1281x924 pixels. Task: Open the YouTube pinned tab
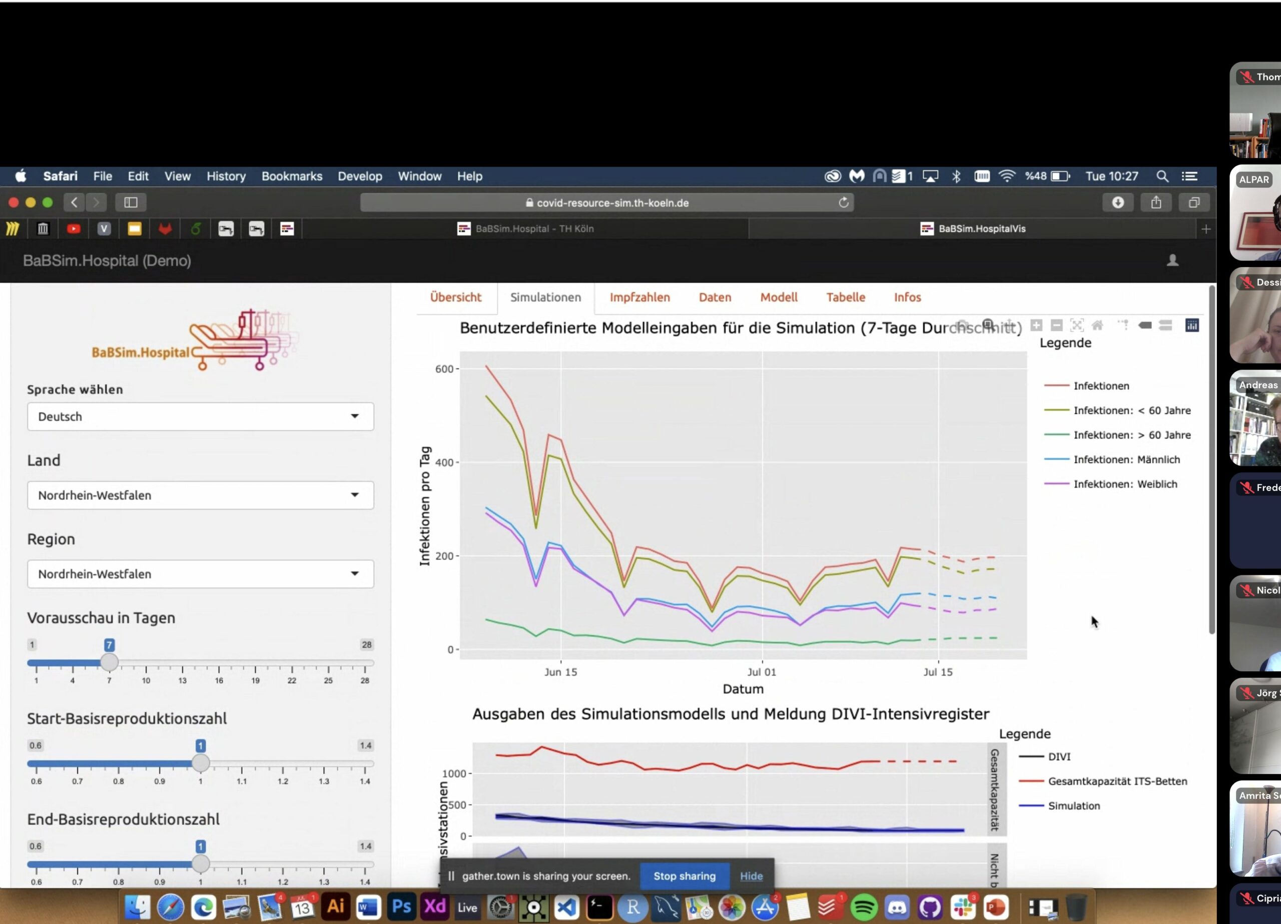[x=74, y=229]
